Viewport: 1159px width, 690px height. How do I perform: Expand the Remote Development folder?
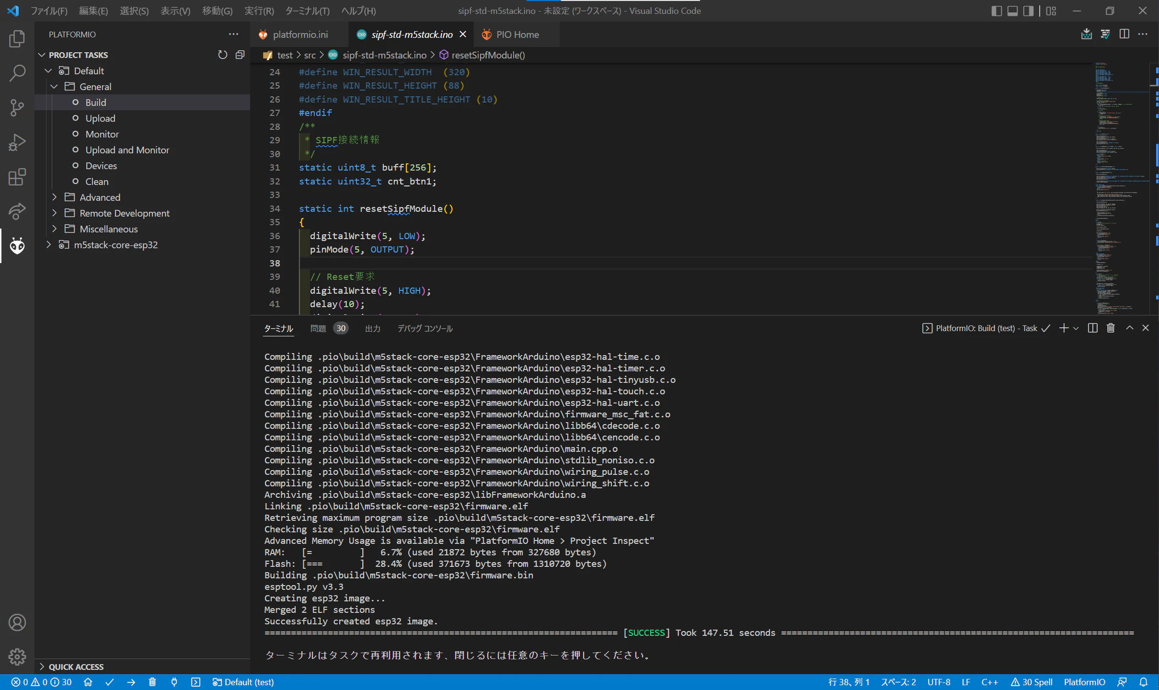pyautogui.click(x=54, y=213)
